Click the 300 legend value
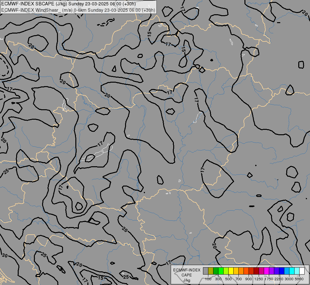Viewport: 310px width, 285px height. 218,279
